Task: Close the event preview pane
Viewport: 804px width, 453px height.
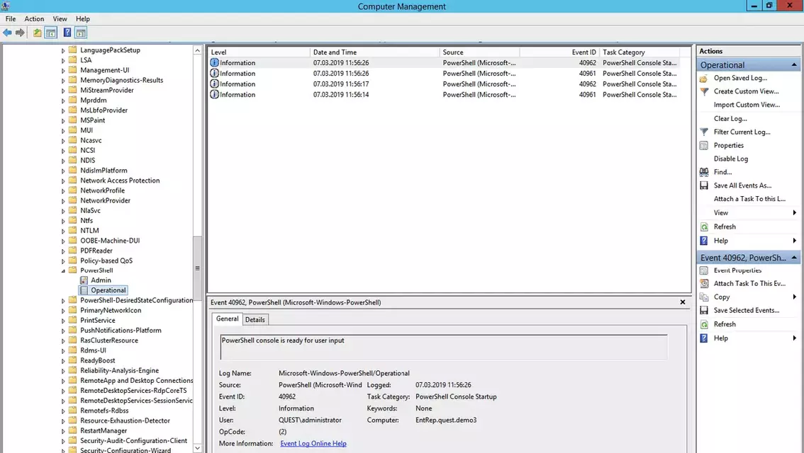Action: click(x=683, y=302)
